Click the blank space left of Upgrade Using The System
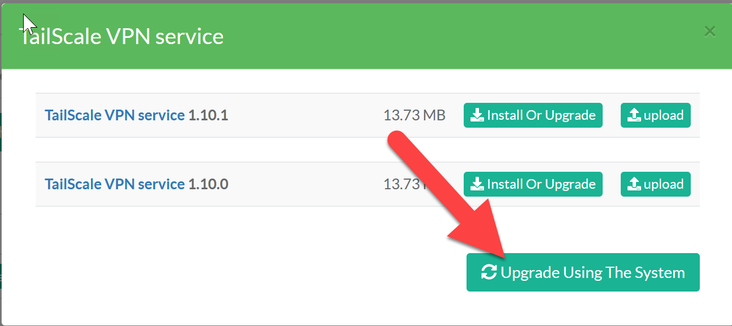Screen dimensions: 732x326 (226, 272)
